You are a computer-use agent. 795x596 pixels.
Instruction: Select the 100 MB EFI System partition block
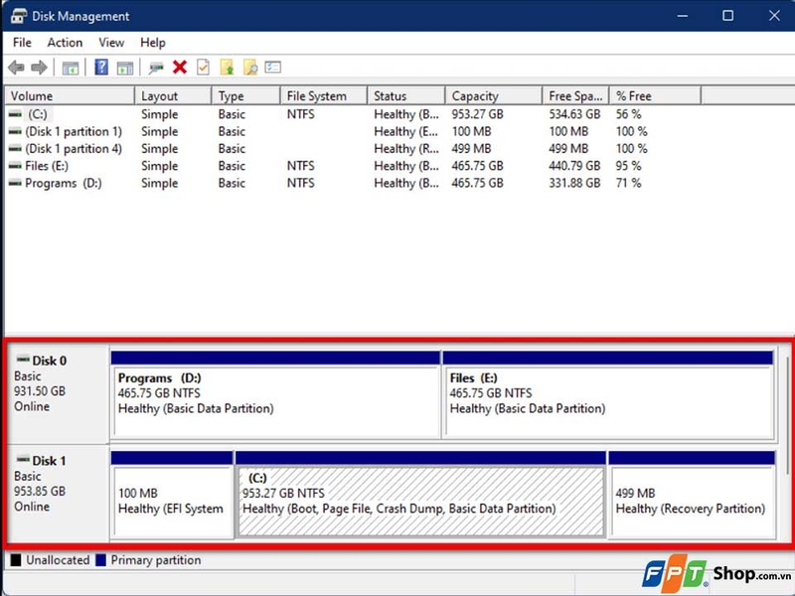(x=172, y=494)
